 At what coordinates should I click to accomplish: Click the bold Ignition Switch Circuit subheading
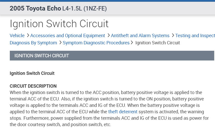pos(32,73)
